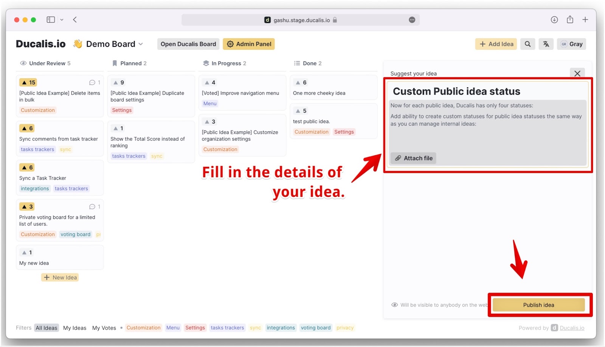Select the All Ideas filter
This screenshot has height=347, width=605.
pos(47,328)
